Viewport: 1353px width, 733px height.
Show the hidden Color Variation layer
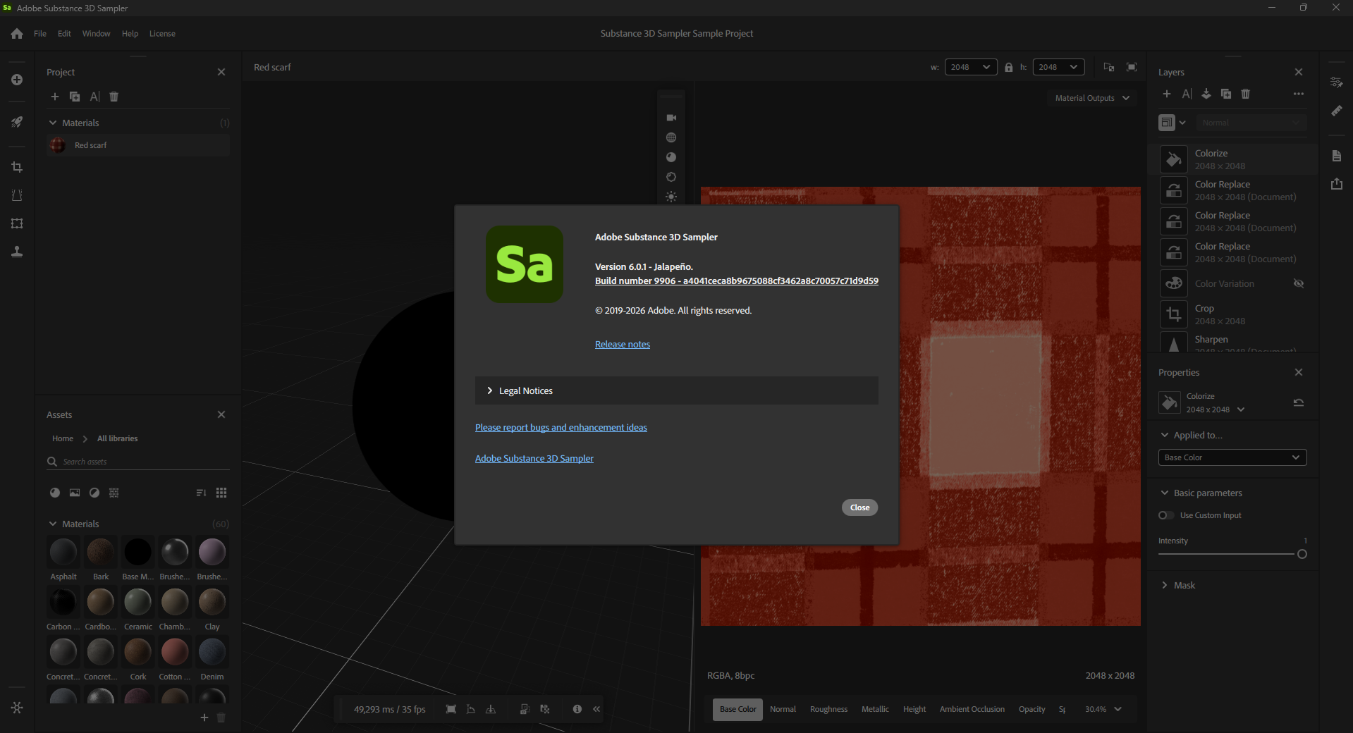point(1299,283)
